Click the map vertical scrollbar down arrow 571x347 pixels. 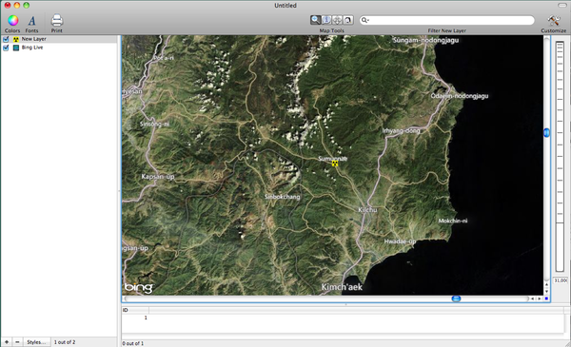[x=546, y=292]
